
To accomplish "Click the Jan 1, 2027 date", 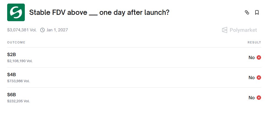I will [57, 30].
